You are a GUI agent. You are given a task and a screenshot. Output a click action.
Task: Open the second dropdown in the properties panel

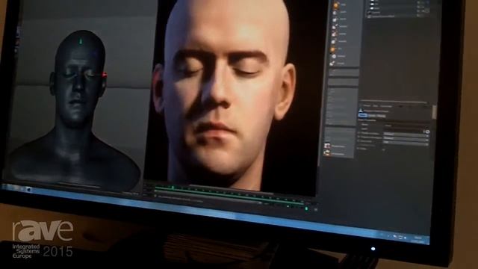(x=406, y=138)
